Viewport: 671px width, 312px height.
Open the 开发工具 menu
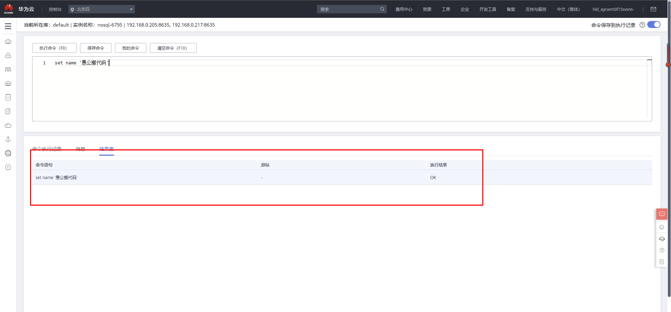point(488,9)
